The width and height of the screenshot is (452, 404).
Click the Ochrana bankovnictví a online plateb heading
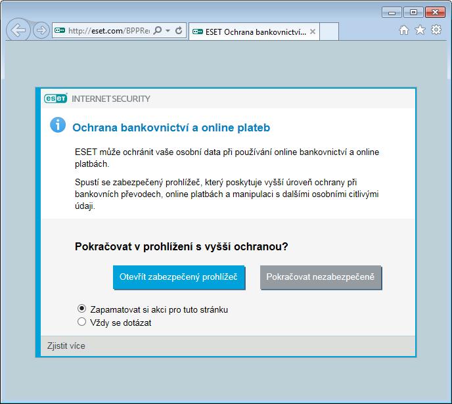pos(171,127)
